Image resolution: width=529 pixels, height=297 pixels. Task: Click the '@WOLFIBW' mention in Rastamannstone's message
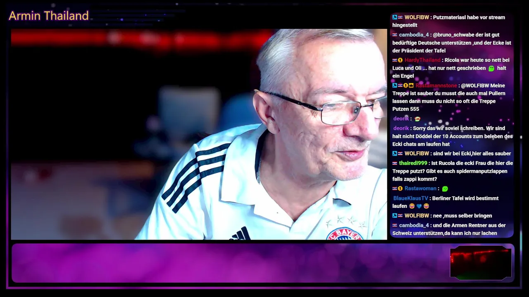coord(475,85)
